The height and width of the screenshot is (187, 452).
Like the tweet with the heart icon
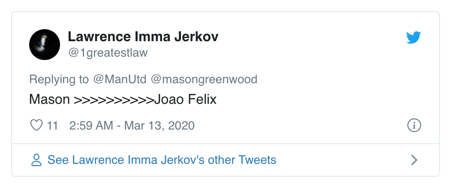tap(36, 126)
